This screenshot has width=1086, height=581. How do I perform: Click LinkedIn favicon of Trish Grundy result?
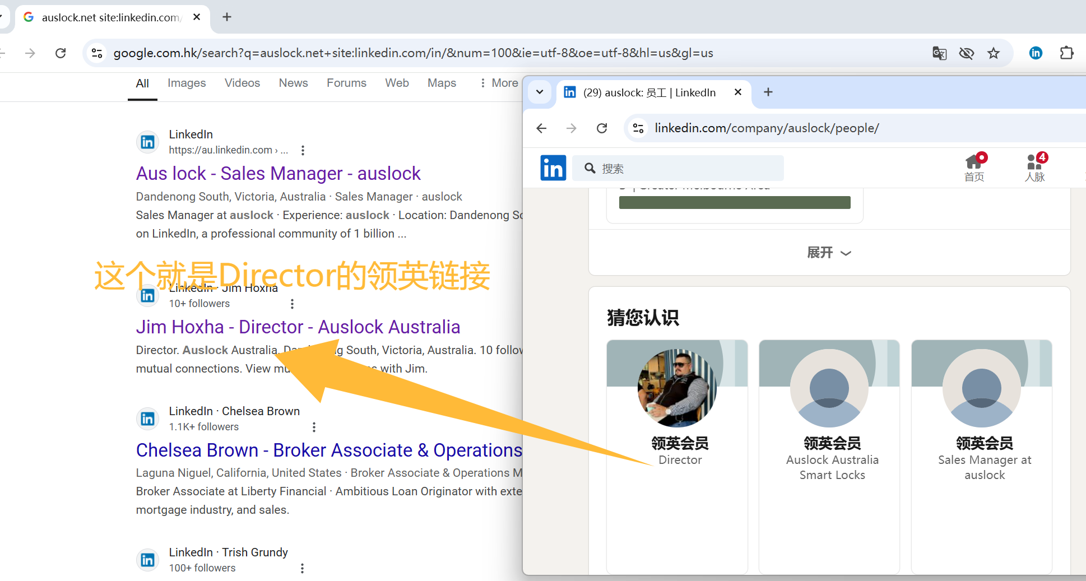tap(148, 560)
